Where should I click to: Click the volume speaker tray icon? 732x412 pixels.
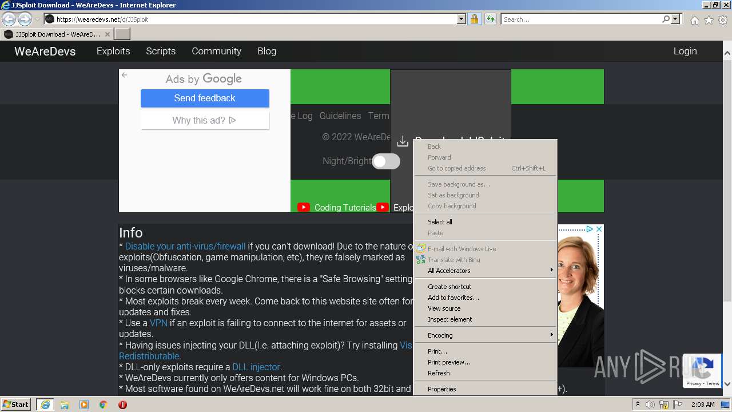(650, 405)
